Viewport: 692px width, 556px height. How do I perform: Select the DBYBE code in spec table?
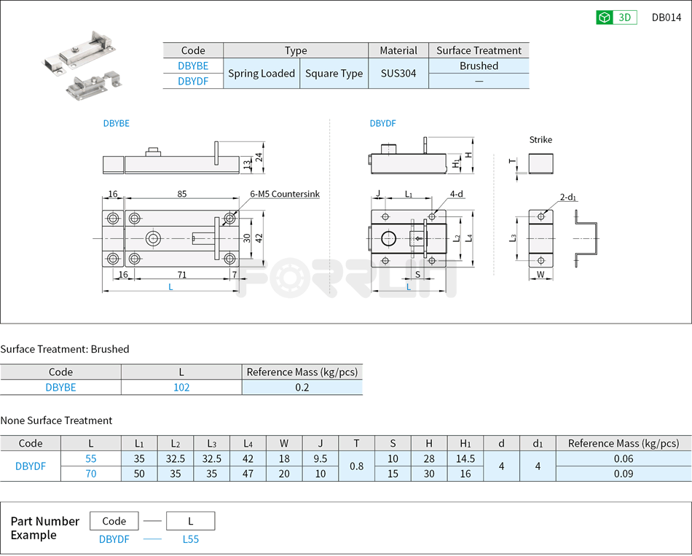click(193, 66)
